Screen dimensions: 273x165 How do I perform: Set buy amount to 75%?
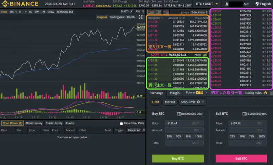(188, 137)
